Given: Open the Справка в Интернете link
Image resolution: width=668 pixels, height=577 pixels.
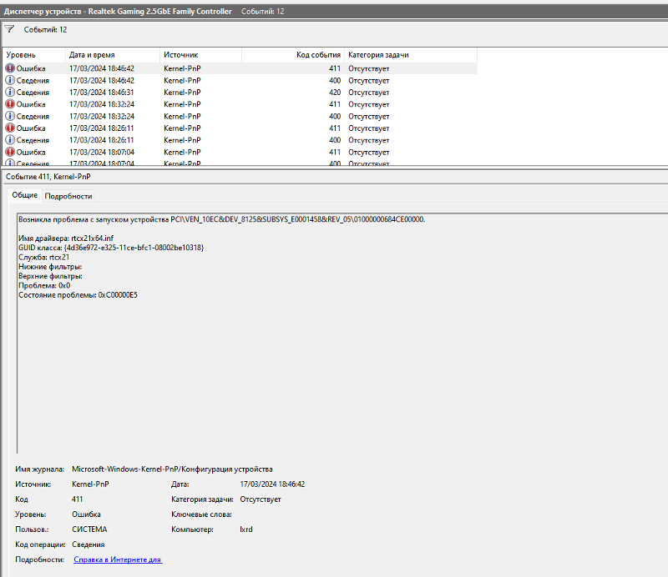Looking at the screenshot, I should click(118, 559).
